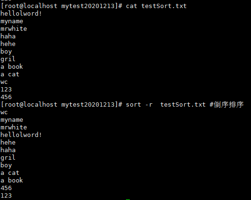Click the 'hehe' line in cat output
Viewport: 251px width, 200px height.
pyautogui.click(x=8, y=44)
